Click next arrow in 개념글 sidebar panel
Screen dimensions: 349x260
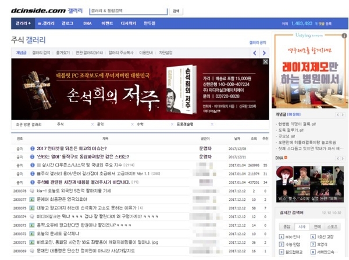[343, 114]
